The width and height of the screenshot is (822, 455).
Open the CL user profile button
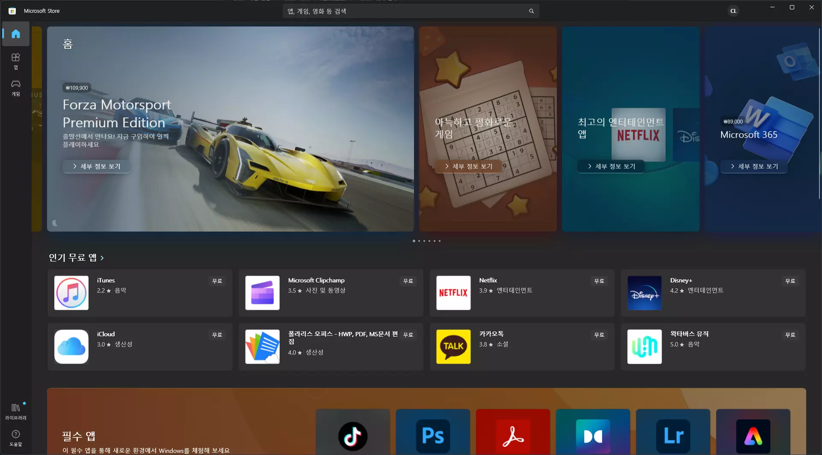click(733, 11)
